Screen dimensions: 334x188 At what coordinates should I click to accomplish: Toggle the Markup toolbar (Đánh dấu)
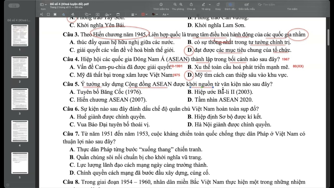[230, 4]
